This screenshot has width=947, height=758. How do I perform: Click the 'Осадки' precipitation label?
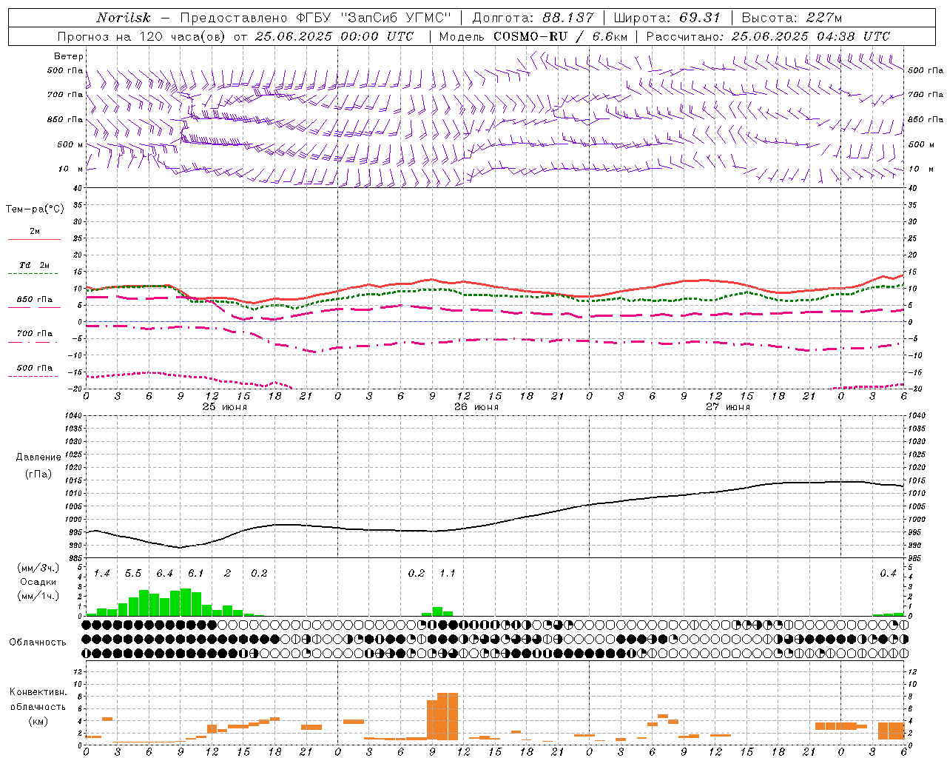pos(38,582)
